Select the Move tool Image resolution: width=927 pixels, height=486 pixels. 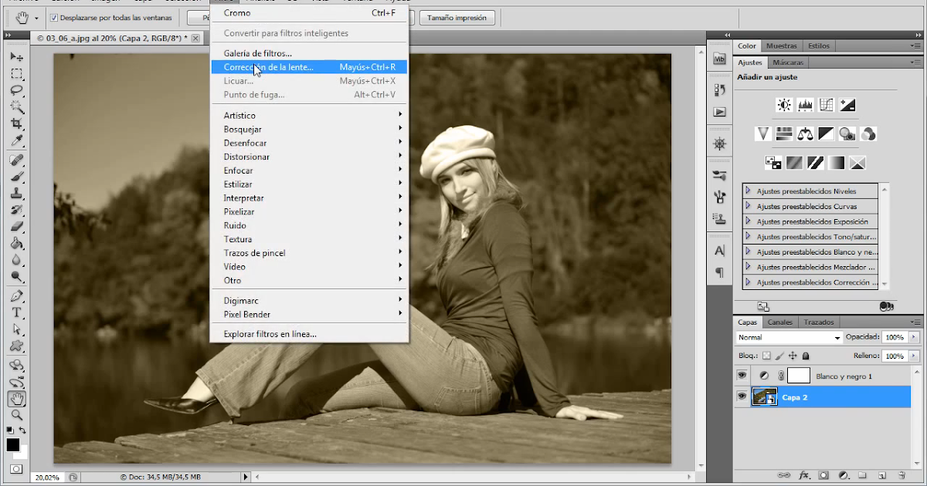[x=16, y=56]
